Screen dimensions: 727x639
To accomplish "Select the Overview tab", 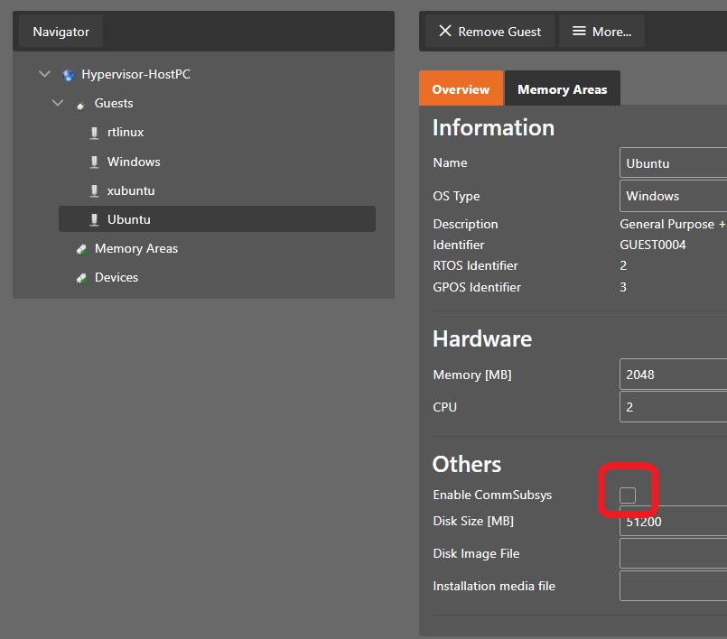I will tap(461, 89).
